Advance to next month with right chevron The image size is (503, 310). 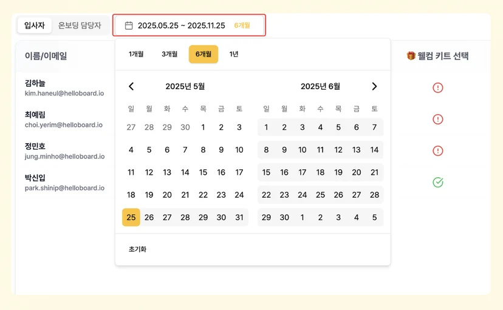coord(374,86)
